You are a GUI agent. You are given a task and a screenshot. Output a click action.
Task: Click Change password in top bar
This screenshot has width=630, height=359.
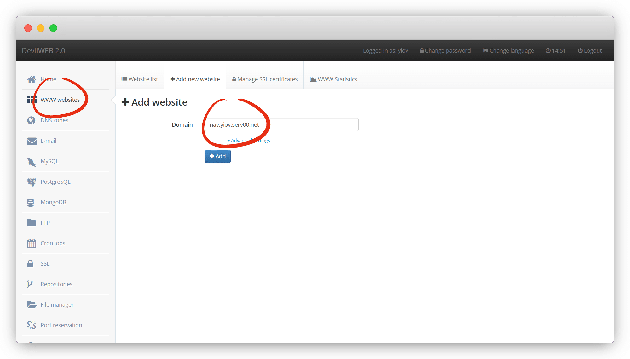(445, 51)
